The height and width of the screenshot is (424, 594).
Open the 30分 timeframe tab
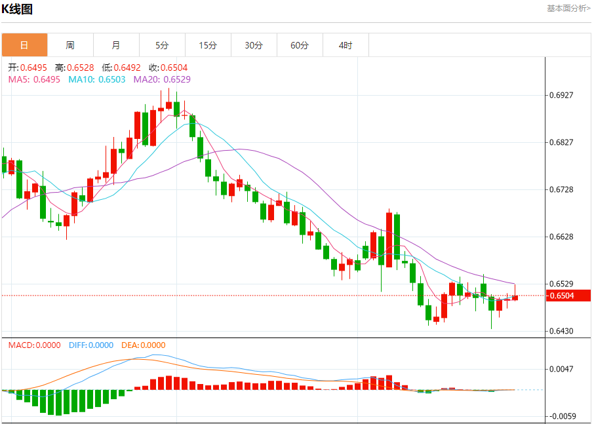pos(254,45)
